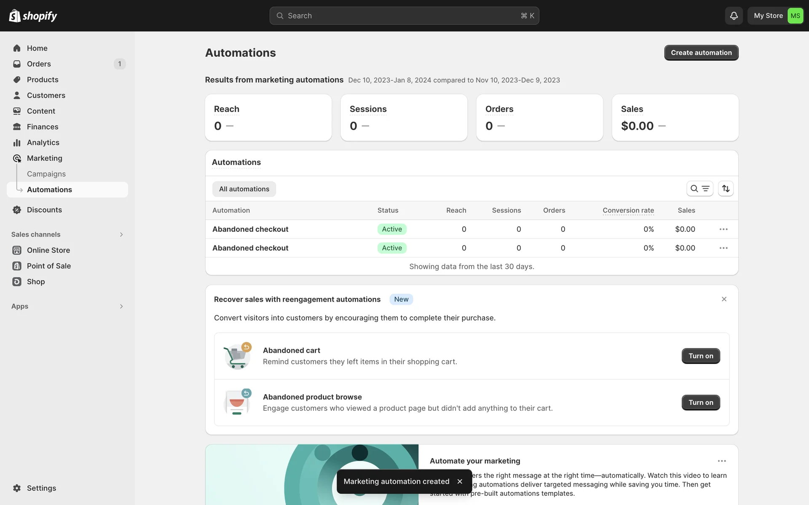
Task: Click the Create automation button
Action: click(701, 53)
